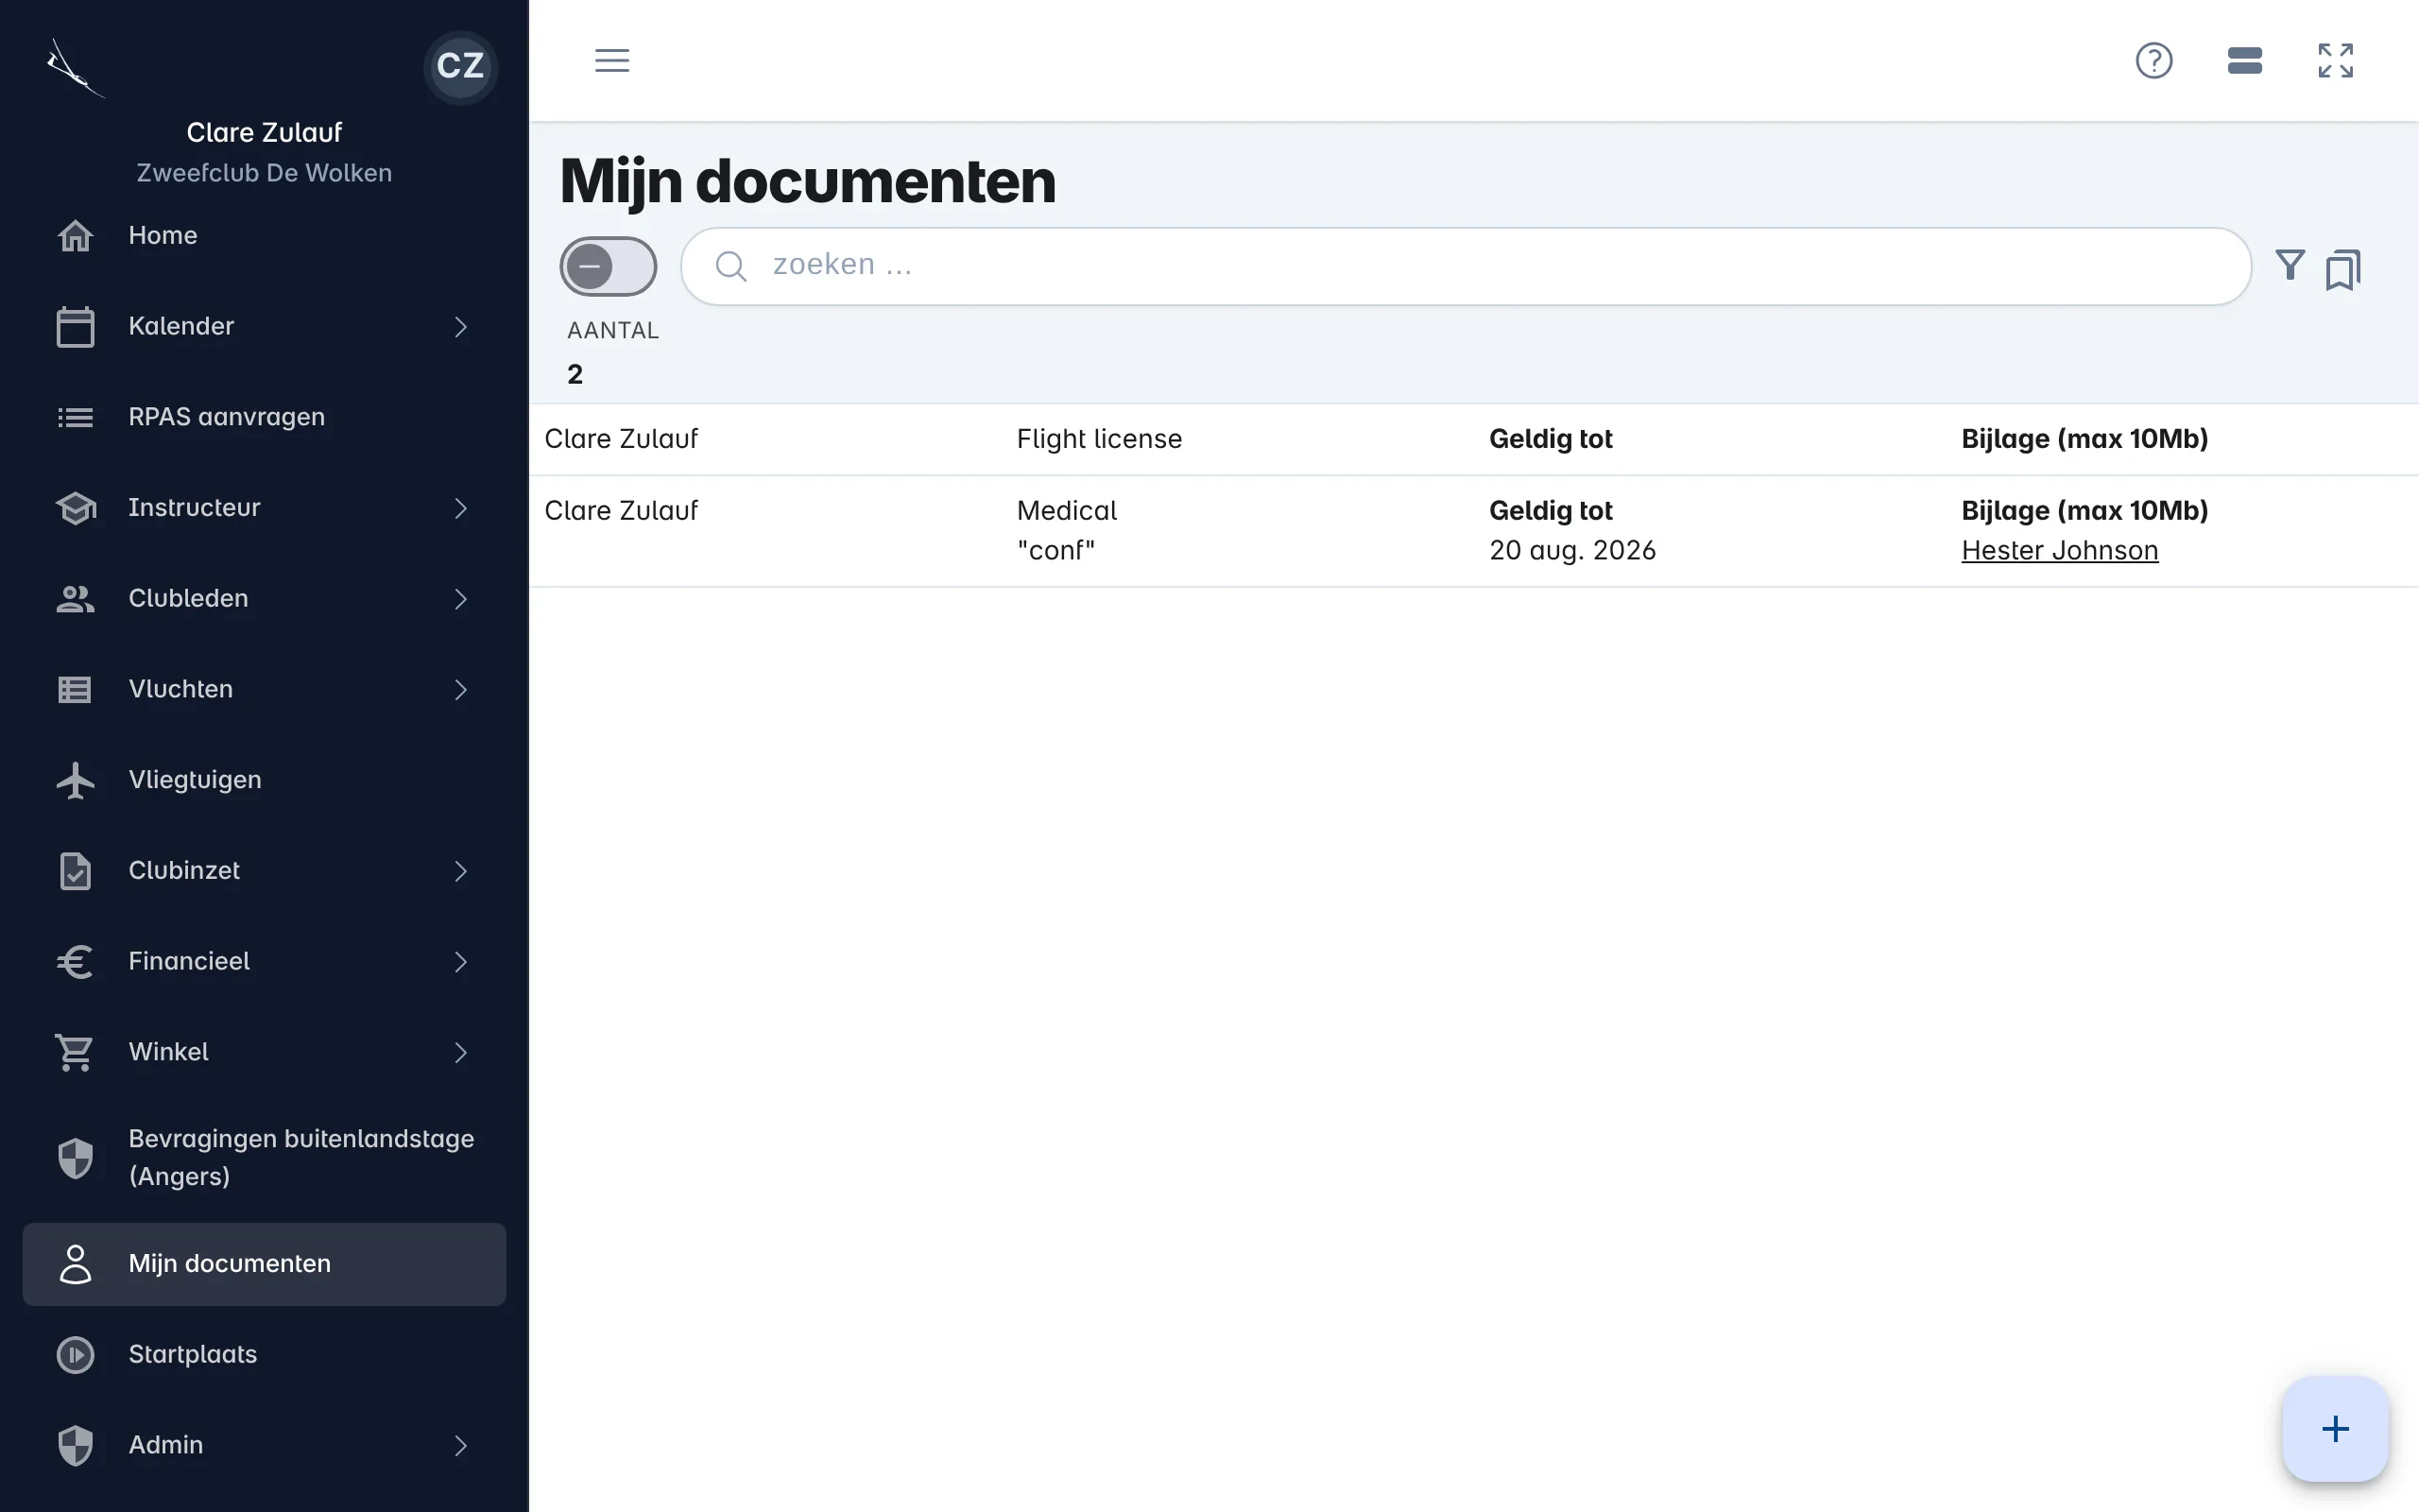Click the Kalender calendar icon

75,326
